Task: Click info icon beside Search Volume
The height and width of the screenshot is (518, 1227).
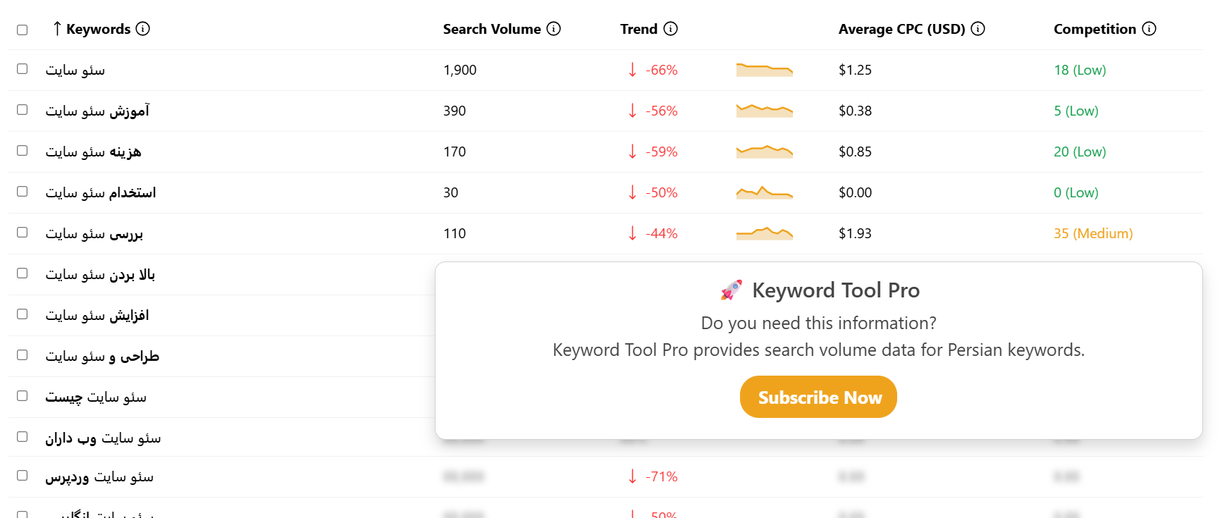Action: pyautogui.click(x=554, y=29)
